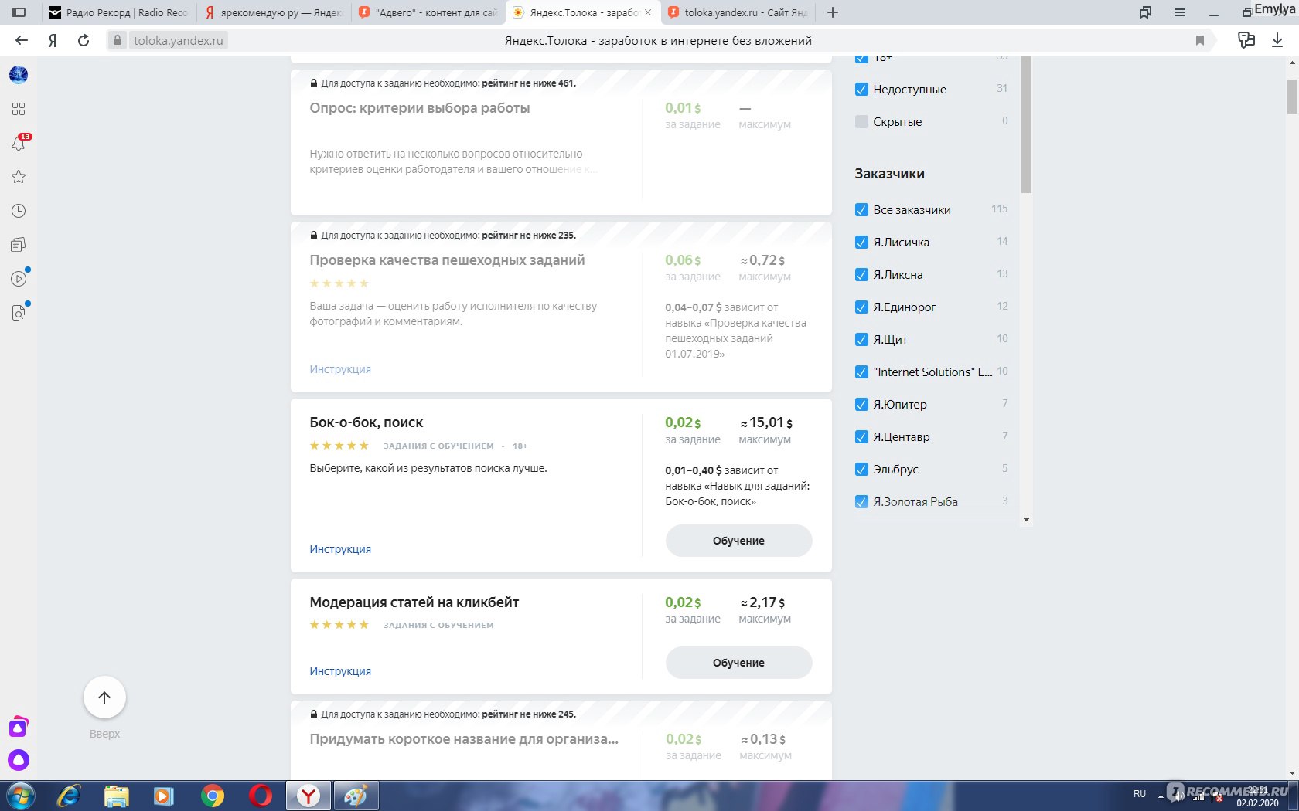Image resolution: width=1299 pixels, height=811 pixels.
Task: Open the tableau grid icon in sidebar
Action: click(19, 109)
